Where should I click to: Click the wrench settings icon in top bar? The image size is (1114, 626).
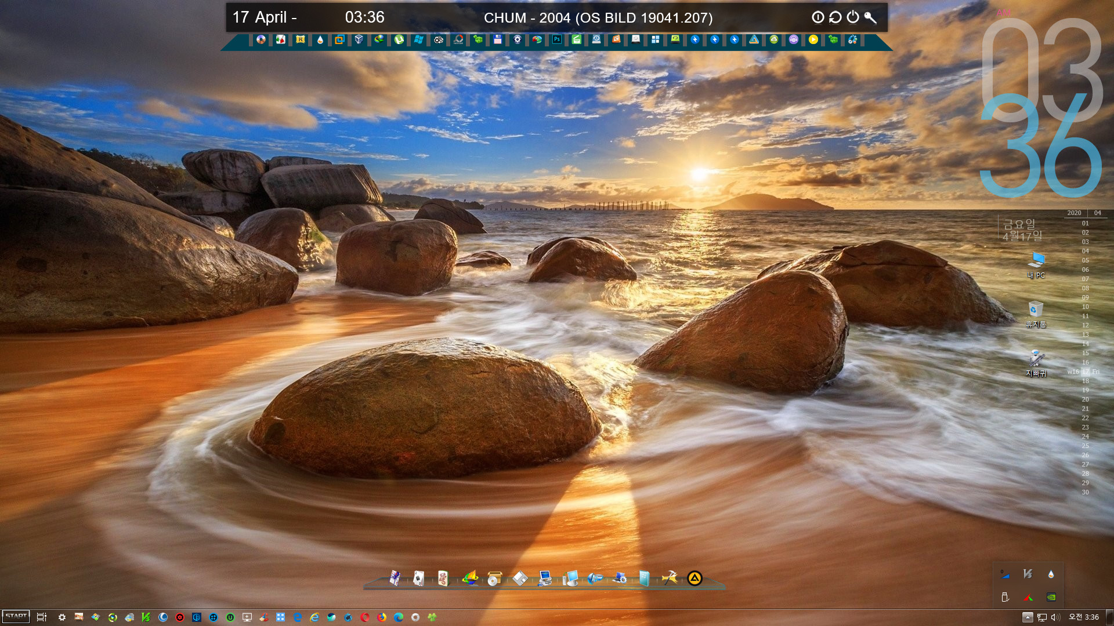(870, 17)
